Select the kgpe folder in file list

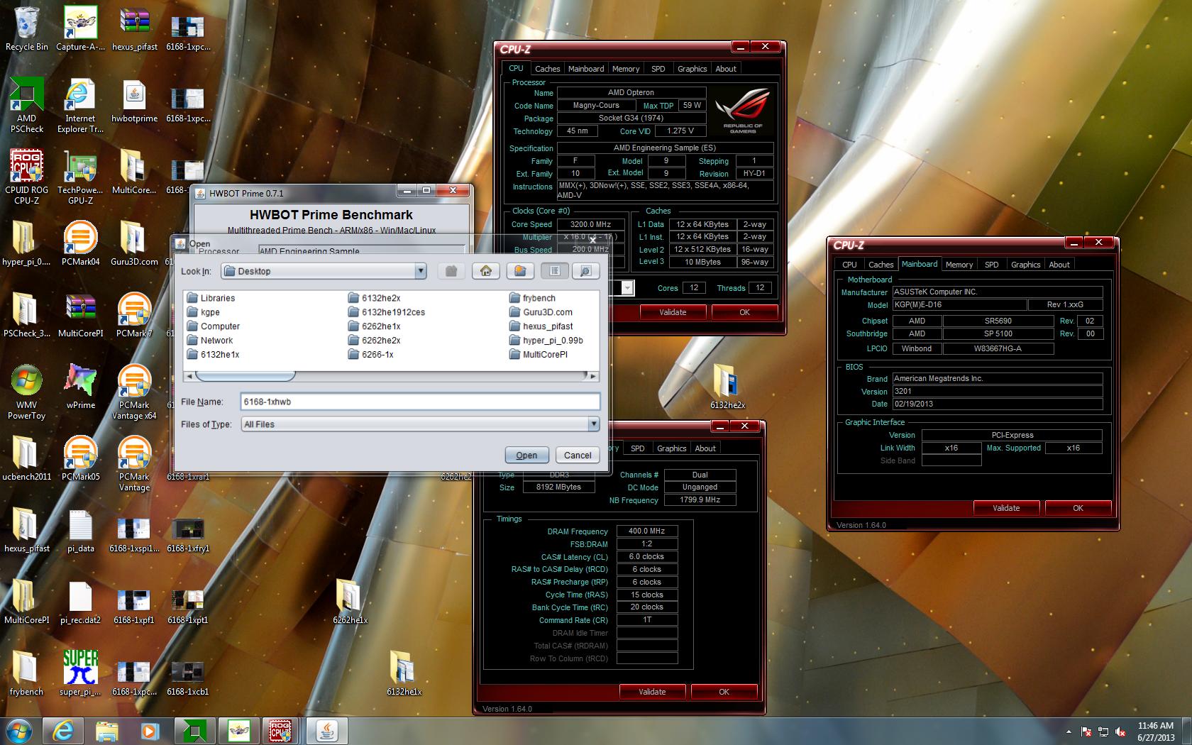(204, 312)
